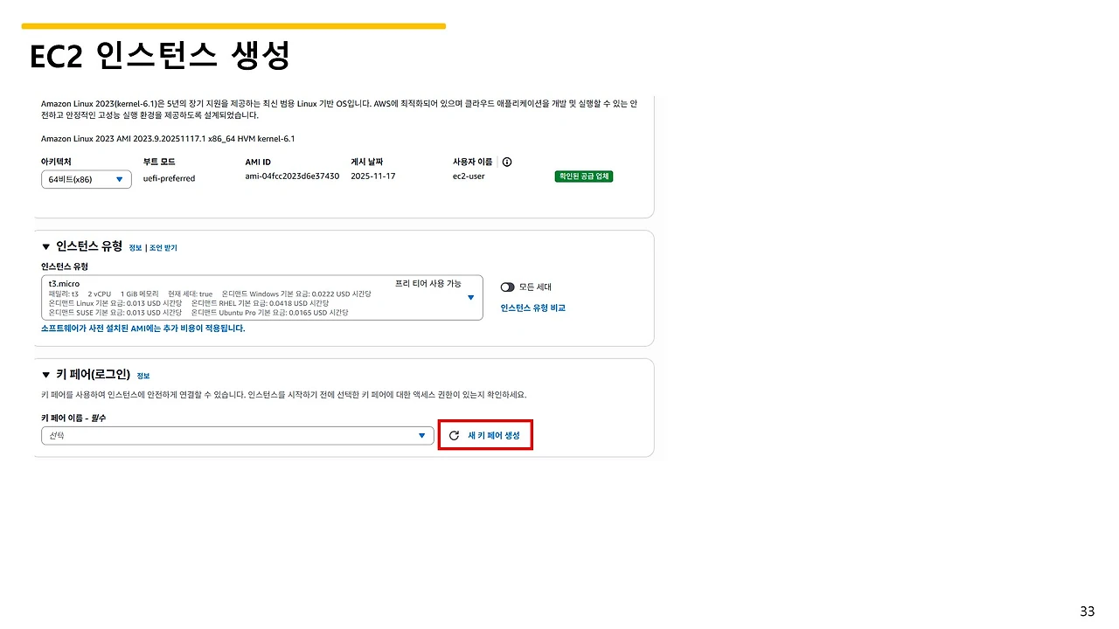Click the ec2-user user name value

469,176
